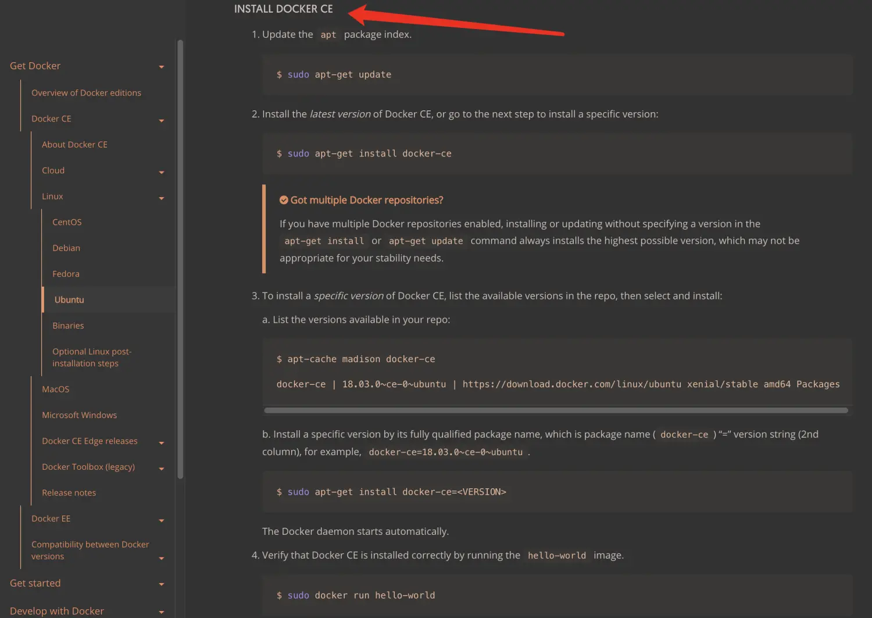The width and height of the screenshot is (872, 618).
Task: Open Docker Toolbox (legacy) entry
Action: click(88, 467)
